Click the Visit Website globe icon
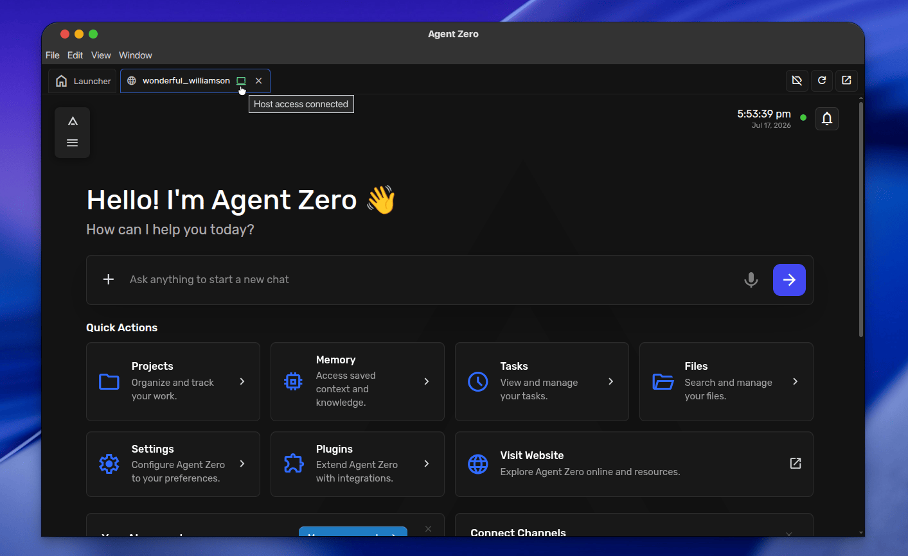The height and width of the screenshot is (556, 908). coord(478,464)
